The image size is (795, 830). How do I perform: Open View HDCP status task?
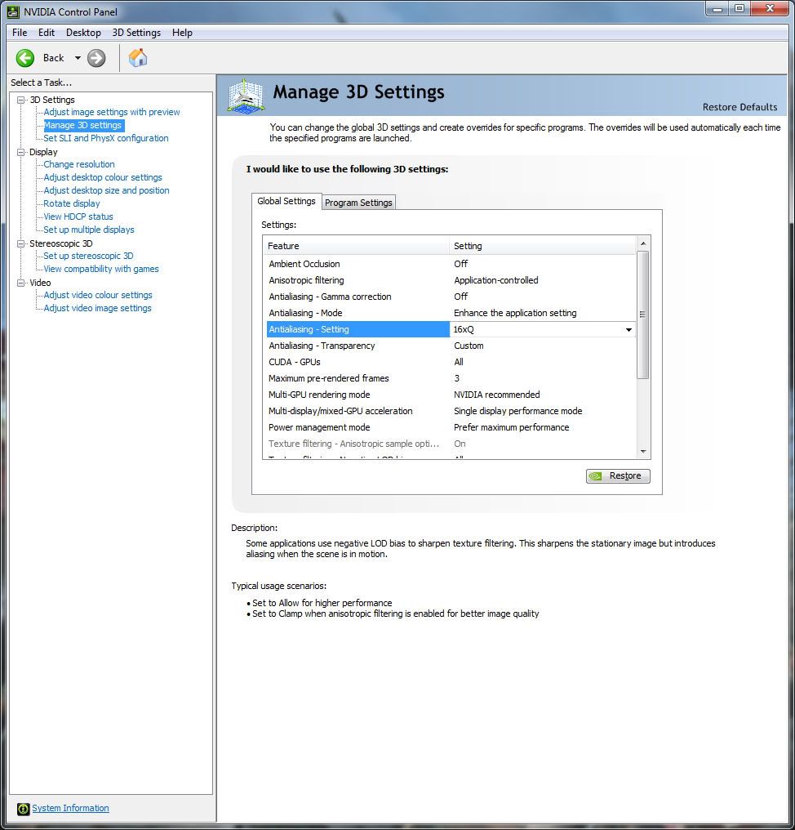pos(78,216)
